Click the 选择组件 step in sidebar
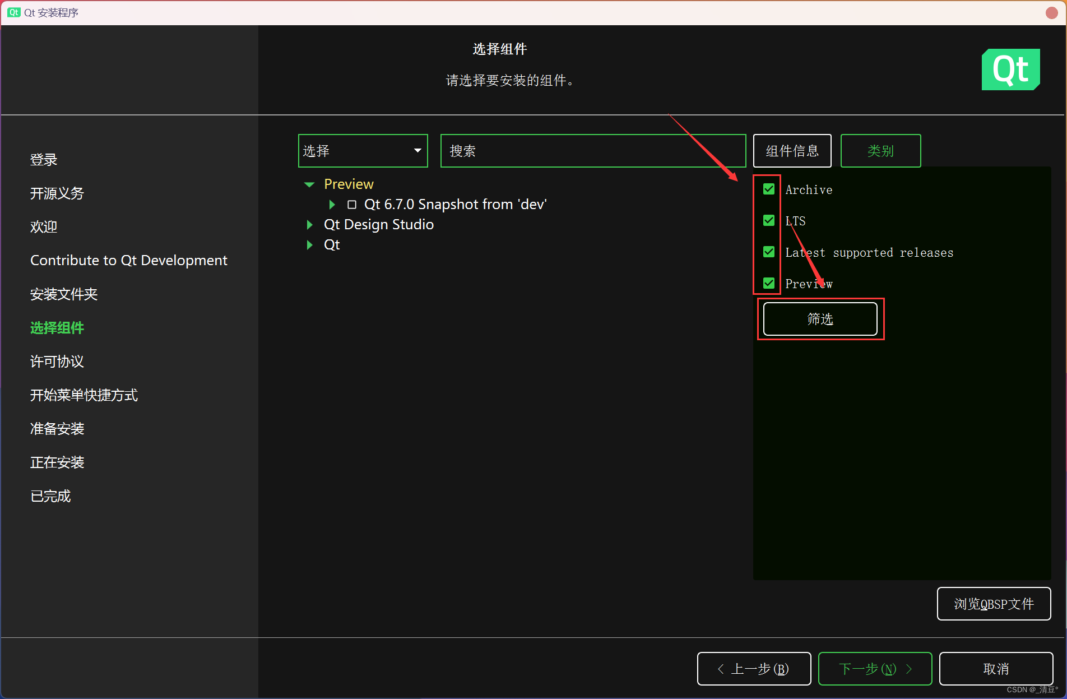The width and height of the screenshot is (1067, 699). point(57,328)
